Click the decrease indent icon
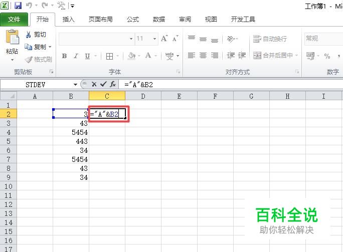Viewport: 343px width, 252px height. [231, 56]
